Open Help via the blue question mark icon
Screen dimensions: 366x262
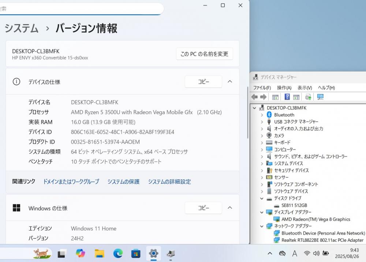coord(287,97)
